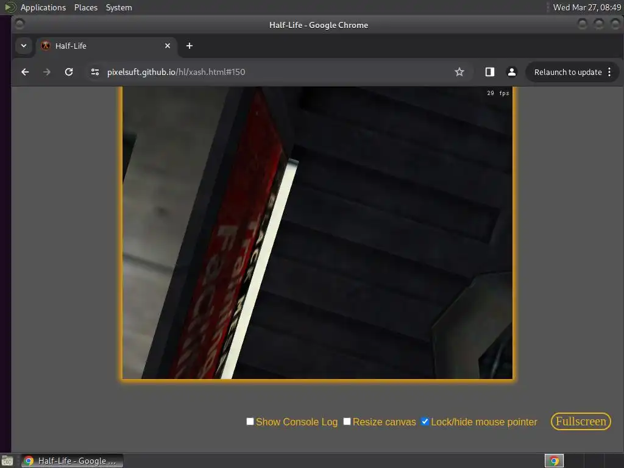Click the Fullscreen button
Screen dimensions: 624x468
(581, 422)
